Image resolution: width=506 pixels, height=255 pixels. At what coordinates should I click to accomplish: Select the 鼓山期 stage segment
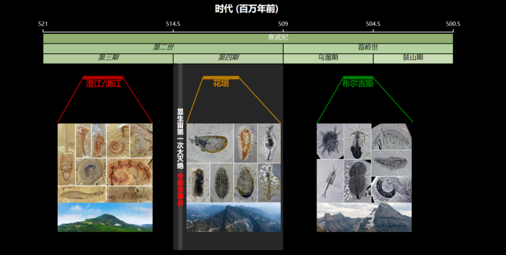click(413, 58)
